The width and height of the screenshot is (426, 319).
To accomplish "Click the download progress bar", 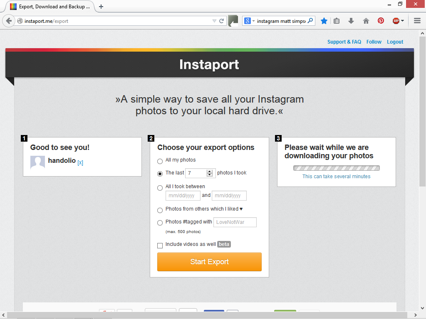I will (x=336, y=168).
